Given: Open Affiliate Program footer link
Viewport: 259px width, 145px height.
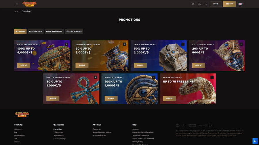Looking at the screenshot, I should pyautogui.click(x=99, y=136).
